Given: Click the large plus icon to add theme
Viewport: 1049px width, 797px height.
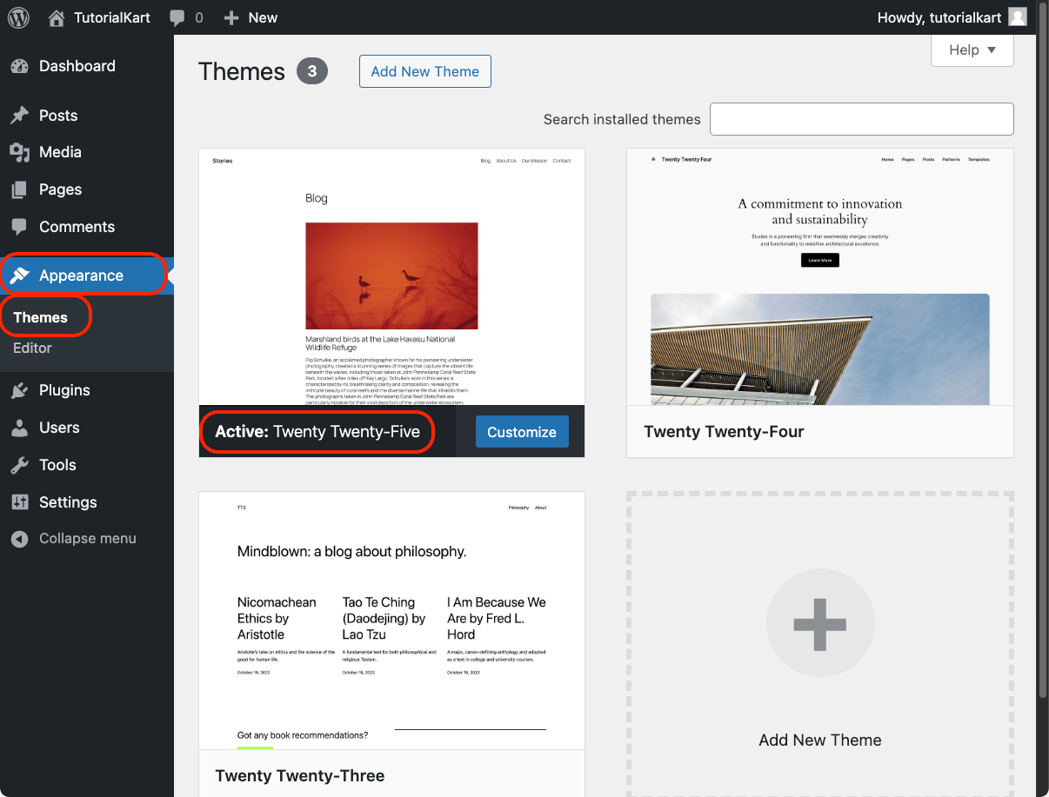Looking at the screenshot, I should point(820,623).
